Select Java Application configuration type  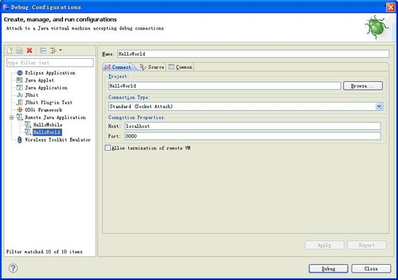click(x=46, y=88)
